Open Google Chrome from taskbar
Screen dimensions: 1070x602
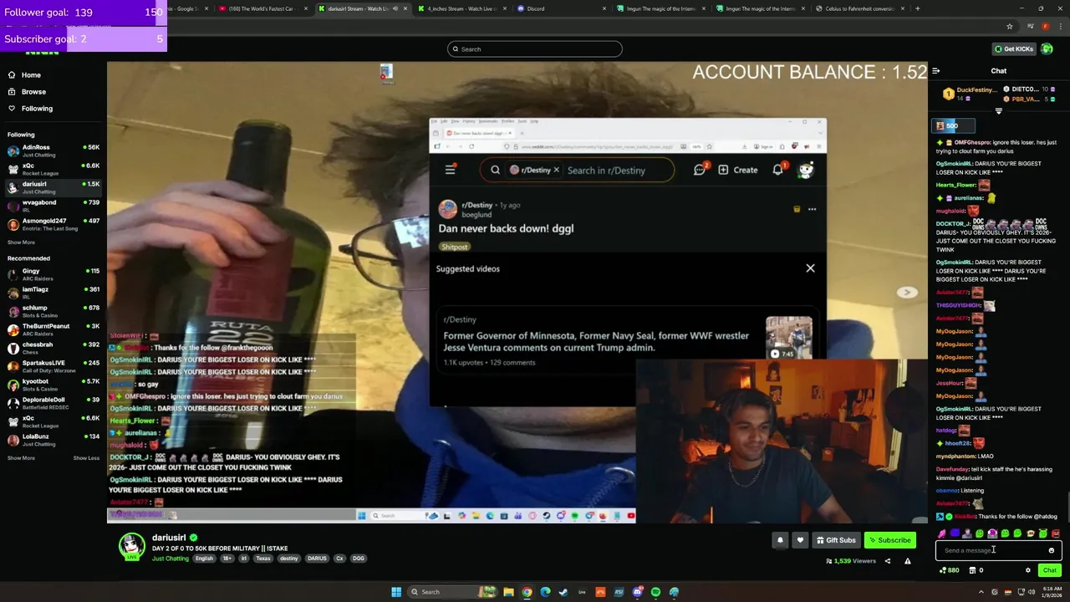(x=527, y=592)
